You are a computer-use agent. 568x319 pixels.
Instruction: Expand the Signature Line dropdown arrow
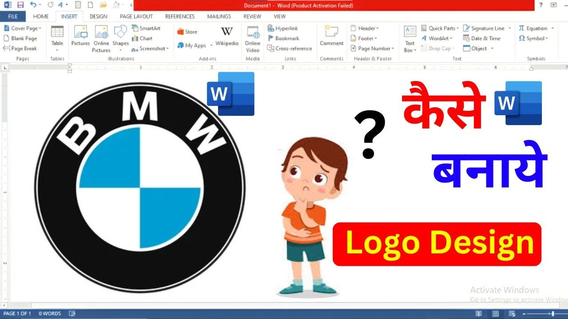509,28
